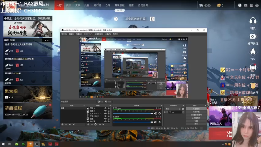This screenshot has height=147, width=261.
Task: Click 启动虚拟摄像机 button in OBS
Action: (196, 115)
